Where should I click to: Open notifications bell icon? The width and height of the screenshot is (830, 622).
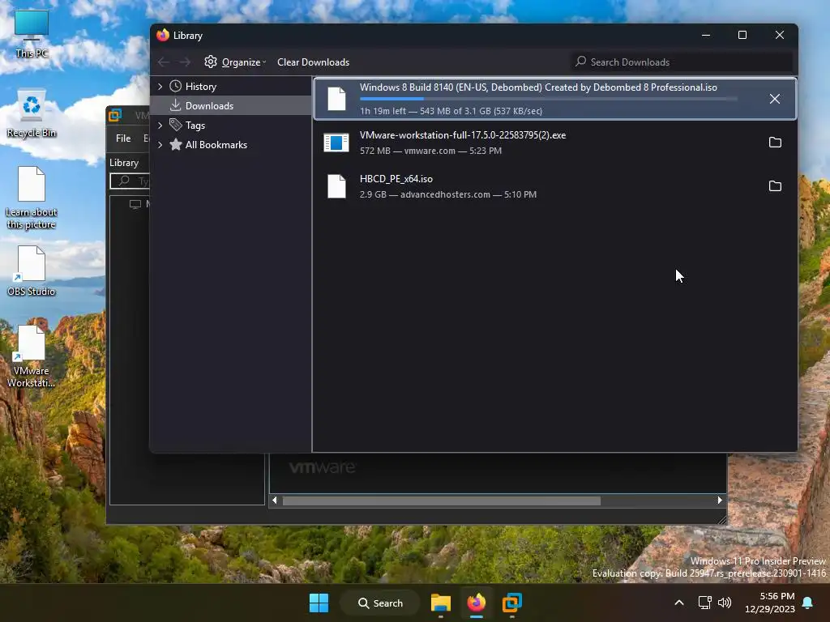tap(808, 603)
